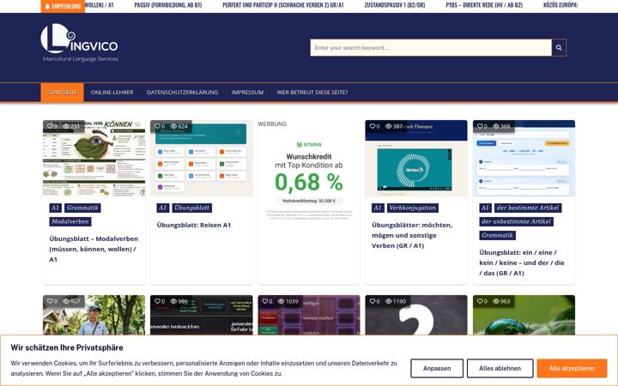
Task: Like the Modalverben worksheet with heart icon
Action: [x=50, y=126]
